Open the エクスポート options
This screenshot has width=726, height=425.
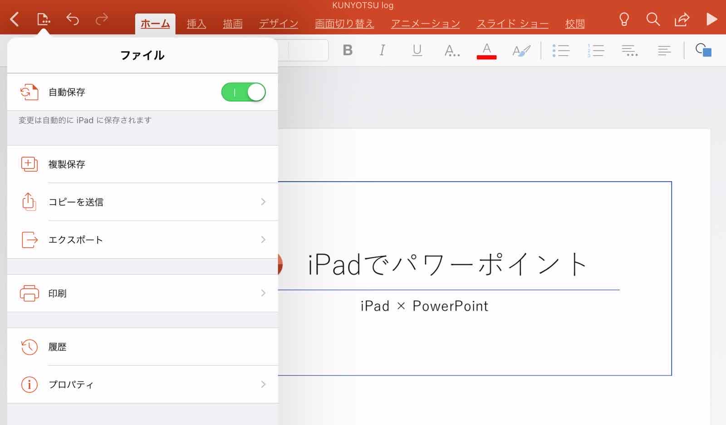[x=142, y=240]
